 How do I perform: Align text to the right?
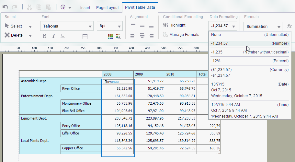pos(151,36)
